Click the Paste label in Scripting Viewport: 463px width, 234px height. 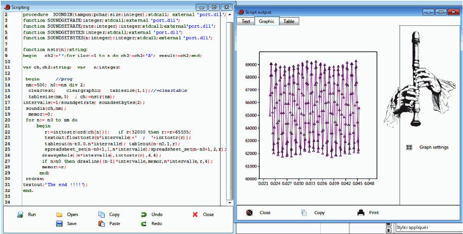[114, 223]
